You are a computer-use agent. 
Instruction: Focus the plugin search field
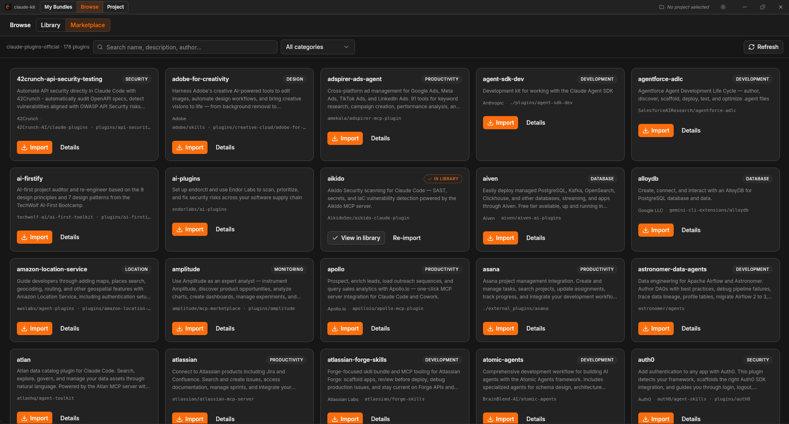(185, 47)
